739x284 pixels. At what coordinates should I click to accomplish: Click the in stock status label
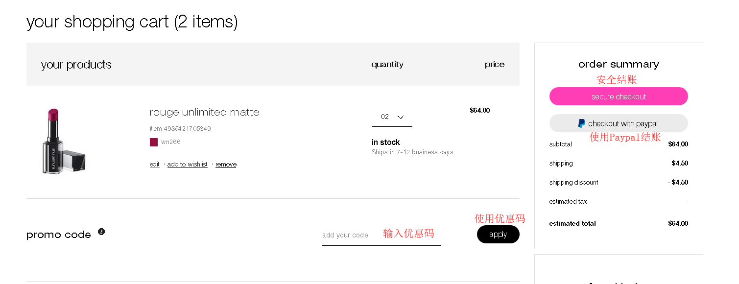[x=385, y=142]
